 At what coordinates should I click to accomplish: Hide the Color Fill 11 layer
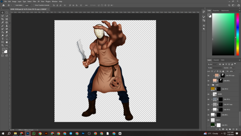click(x=209, y=99)
